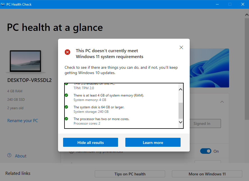The image size is (249, 181).
Task: Click the Hide all results button
Action: pos(91,142)
